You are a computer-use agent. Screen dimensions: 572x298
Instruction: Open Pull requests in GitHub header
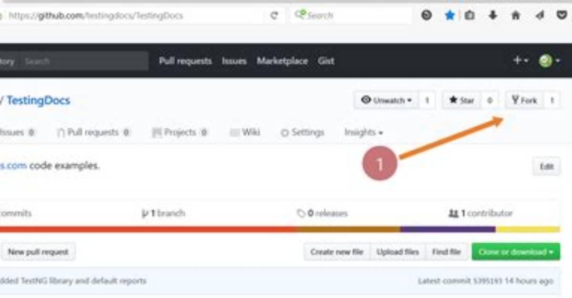(185, 61)
